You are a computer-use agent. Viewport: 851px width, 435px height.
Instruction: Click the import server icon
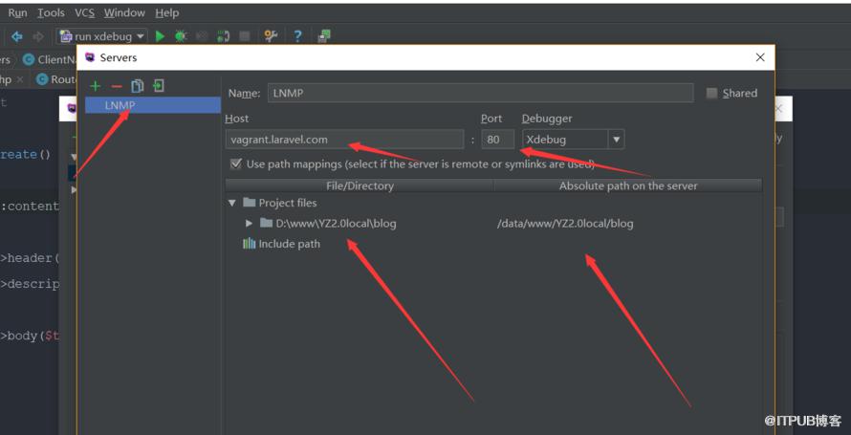[159, 85]
